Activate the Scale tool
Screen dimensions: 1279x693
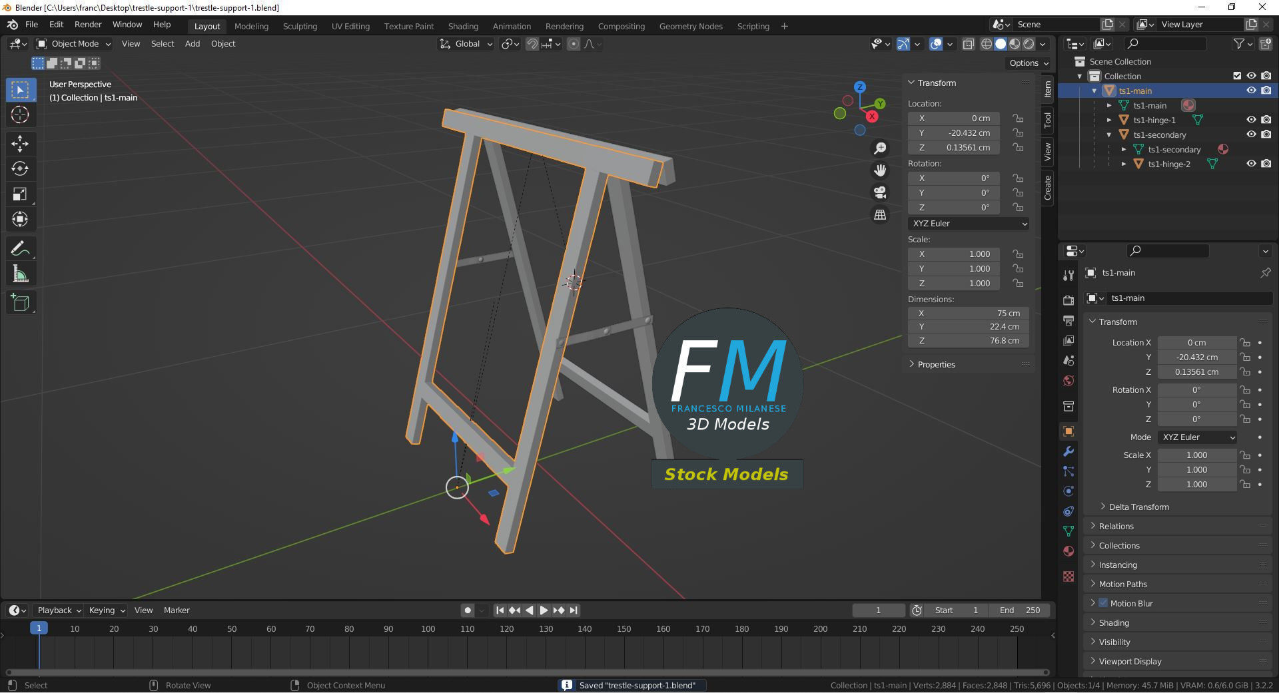click(x=20, y=194)
